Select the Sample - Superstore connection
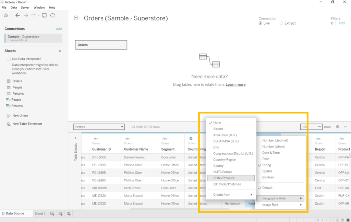This screenshot has height=222, width=351. click(x=34, y=38)
